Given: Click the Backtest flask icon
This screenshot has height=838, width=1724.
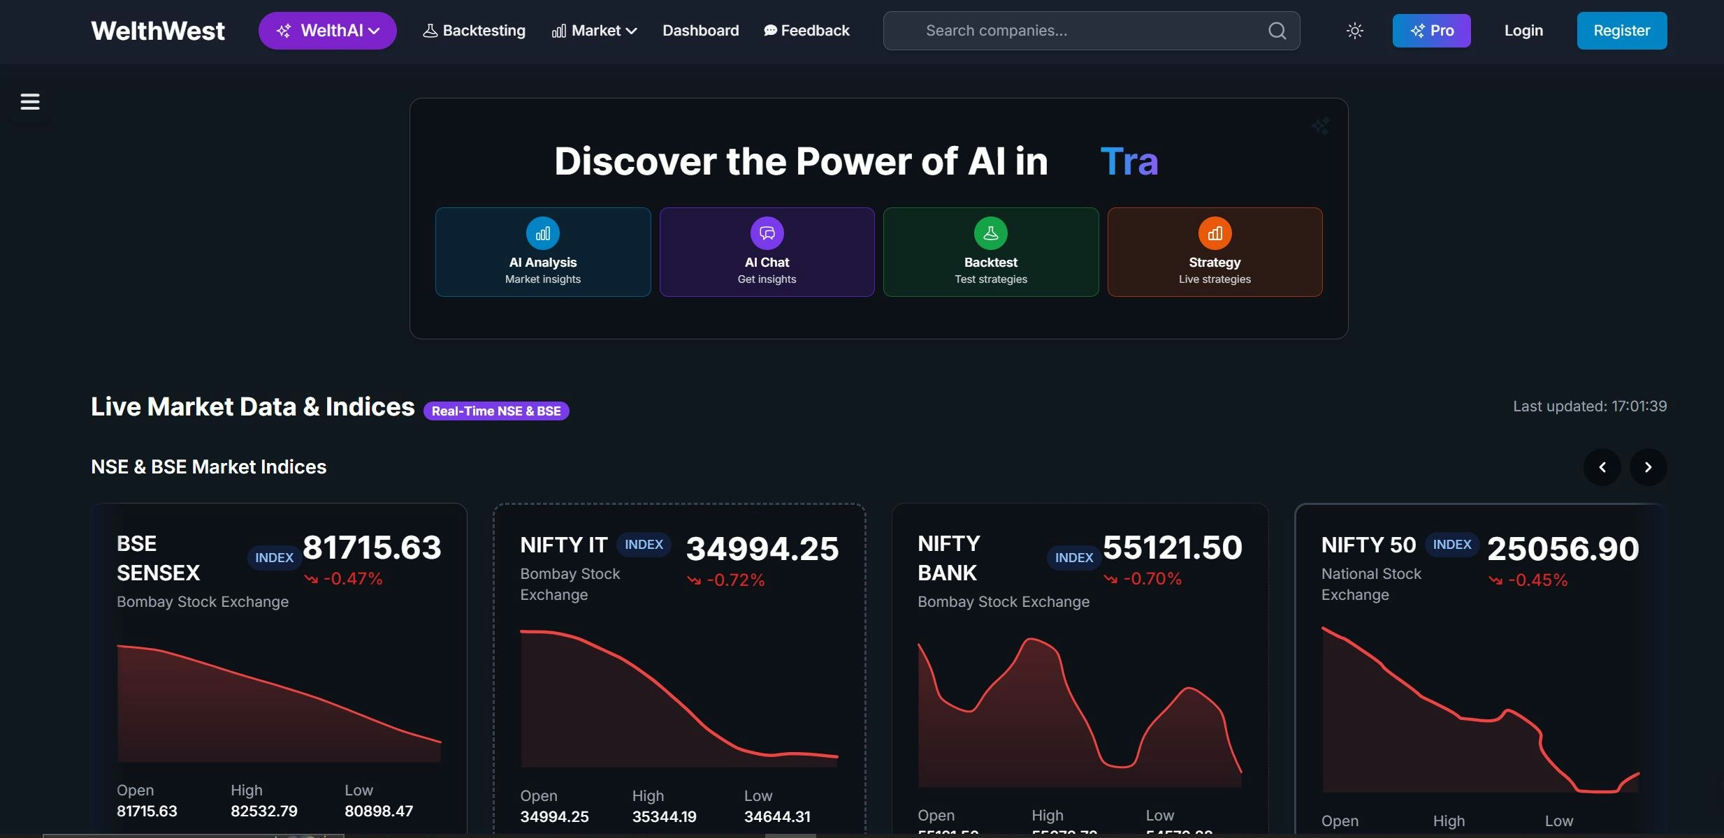Looking at the screenshot, I should (x=990, y=233).
